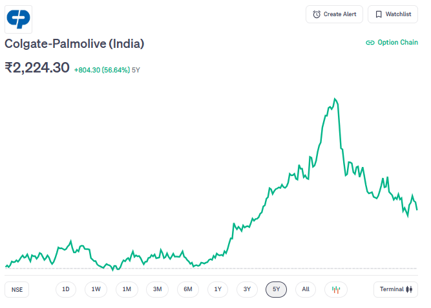Select the NSE exchange button
Viewport: 431px width, 308px height.
(17, 289)
